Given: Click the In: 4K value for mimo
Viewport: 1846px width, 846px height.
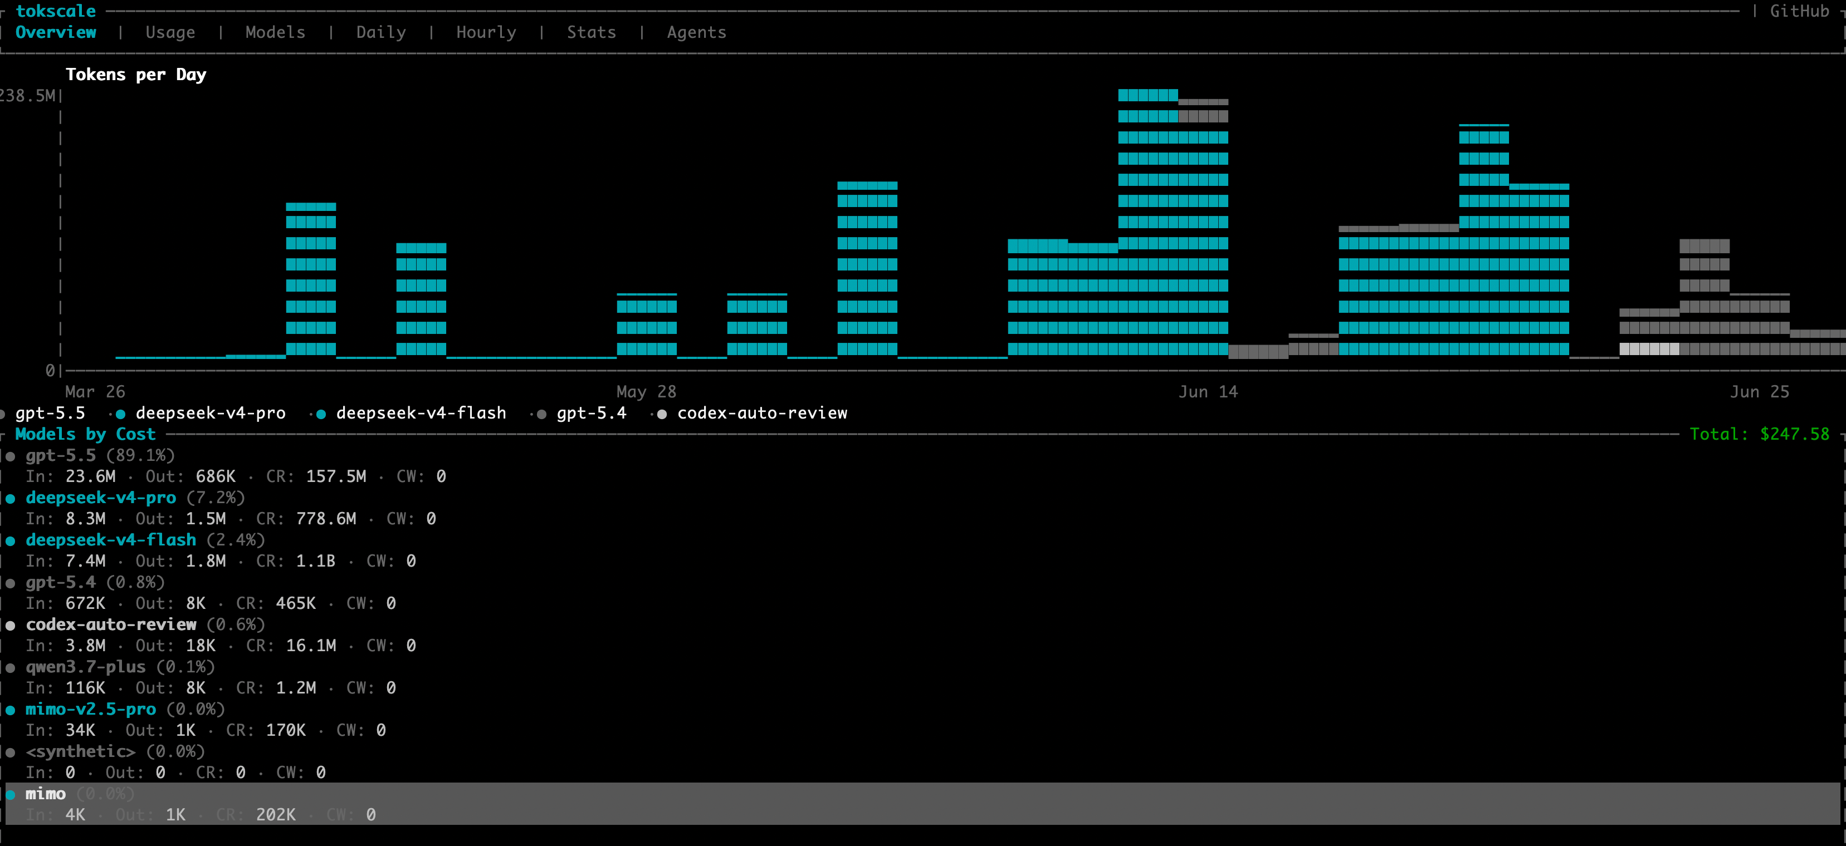Looking at the screenshot, I should (x=55, y=814).
